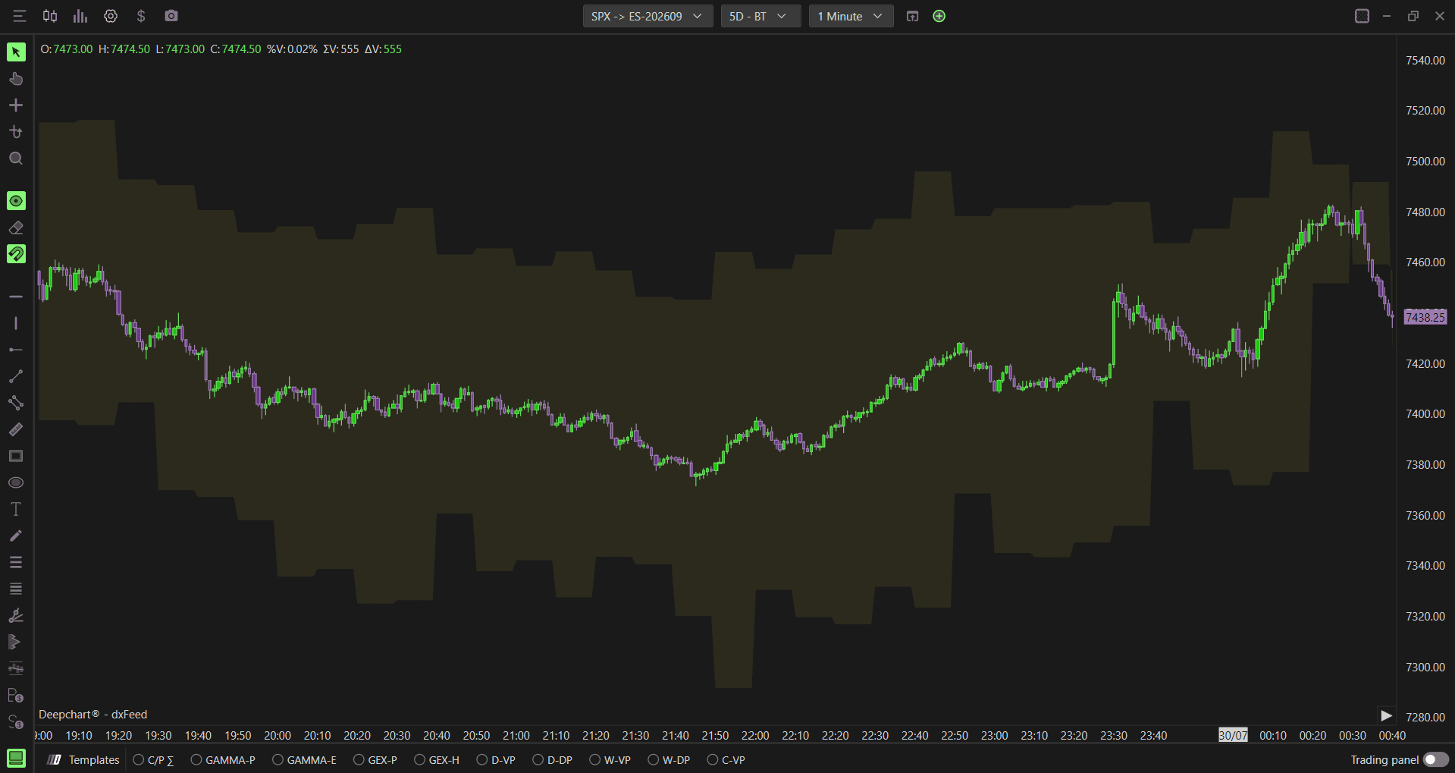
Task: Click the 7500.00 price axis label
Action: click(1425, 161)
